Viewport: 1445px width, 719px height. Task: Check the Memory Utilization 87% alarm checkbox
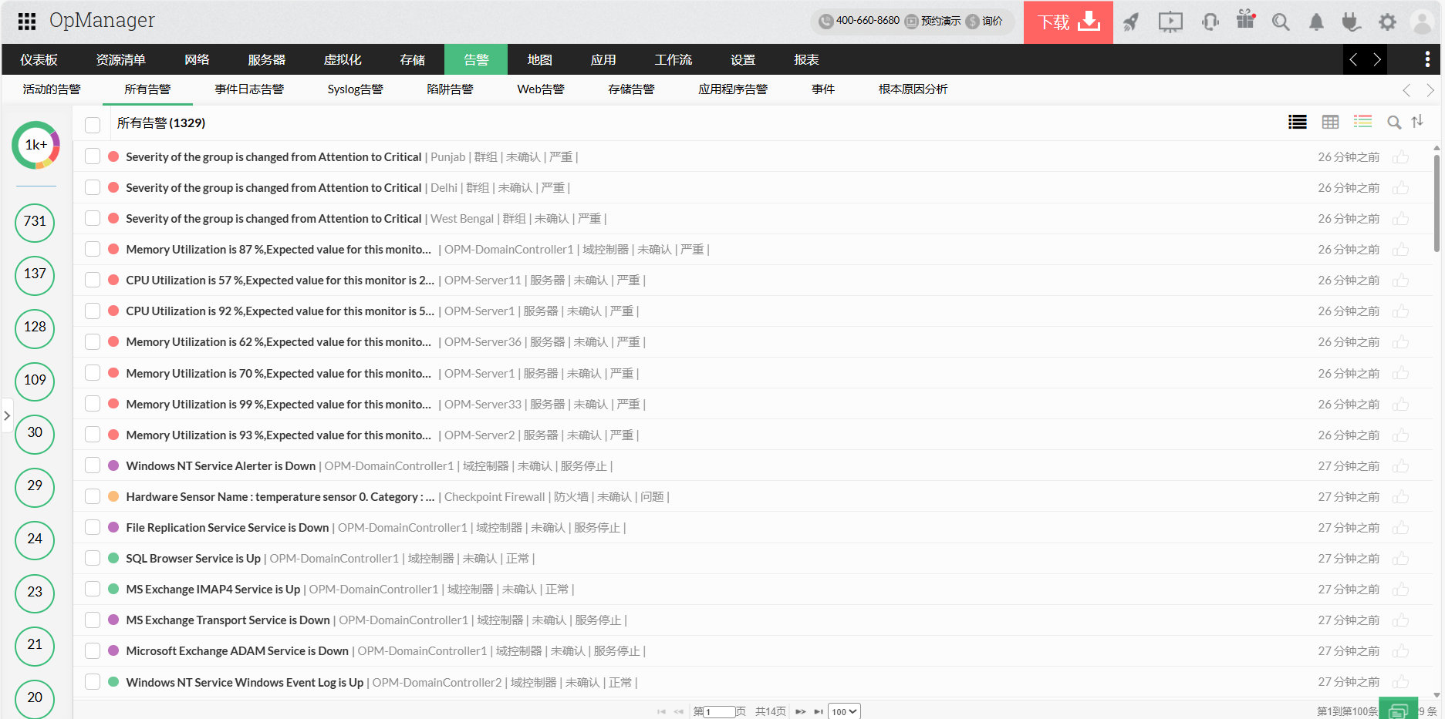click(x=93, y=249)
